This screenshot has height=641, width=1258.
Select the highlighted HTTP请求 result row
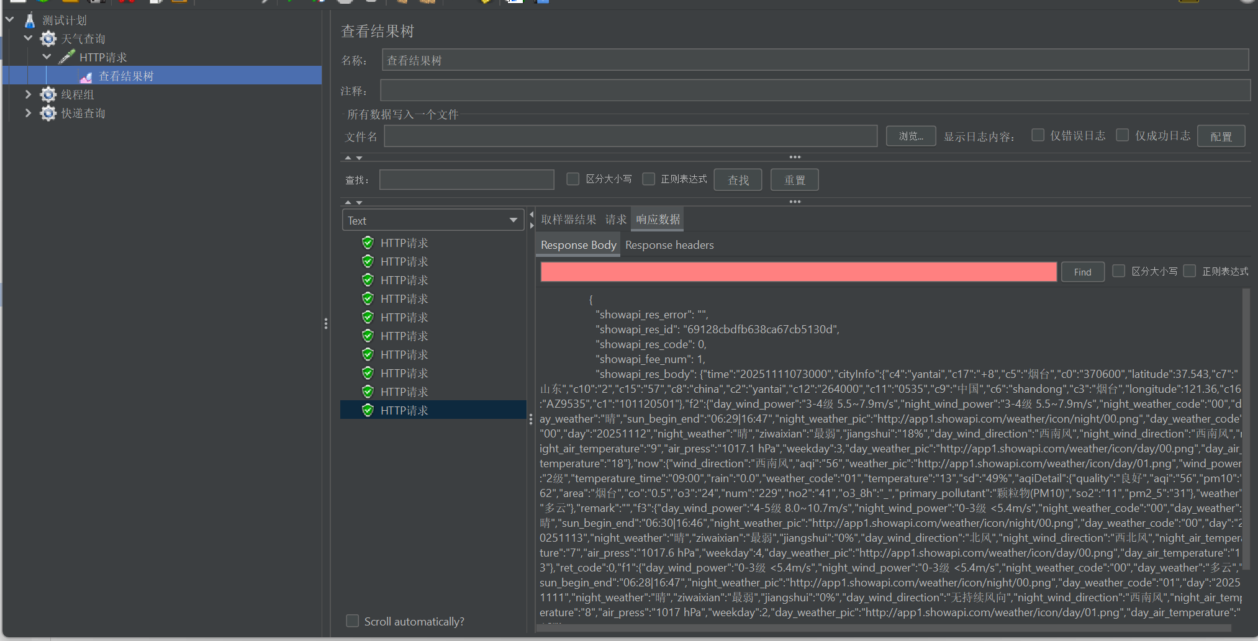[433, 410]
